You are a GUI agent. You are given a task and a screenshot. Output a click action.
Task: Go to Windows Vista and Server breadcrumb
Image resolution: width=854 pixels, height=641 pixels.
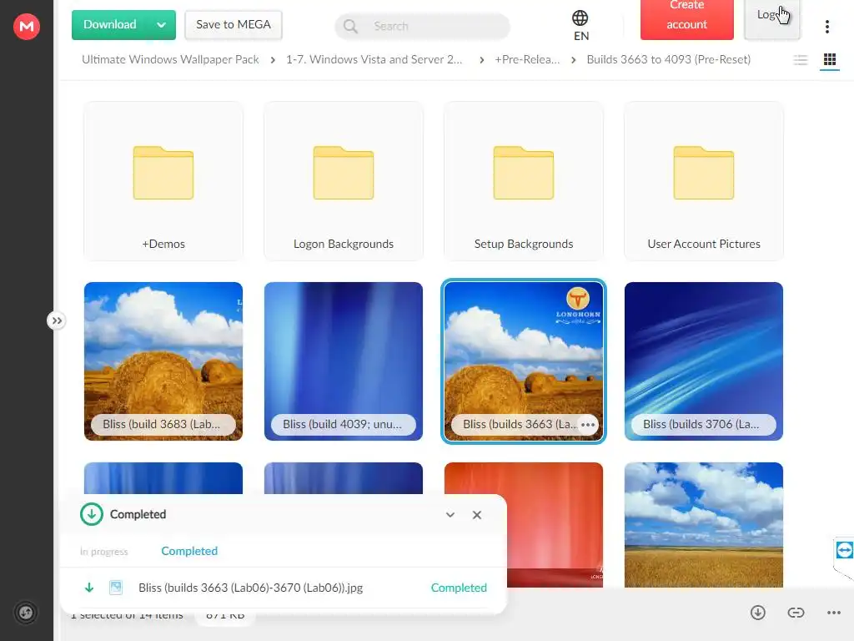point(374,59)
